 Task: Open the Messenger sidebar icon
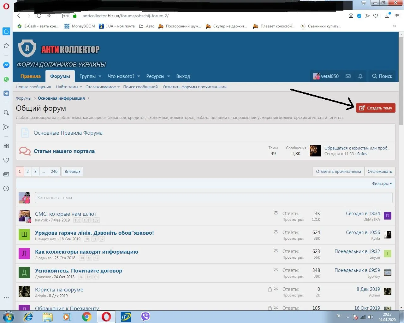(x=6, y=65)
